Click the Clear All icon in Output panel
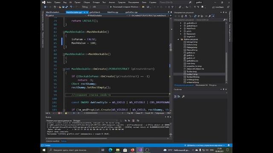Screen dimensions: 273x153 133,121
